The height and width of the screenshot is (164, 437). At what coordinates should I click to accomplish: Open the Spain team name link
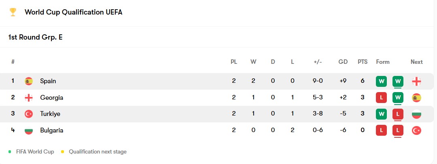tap(48, 81)
